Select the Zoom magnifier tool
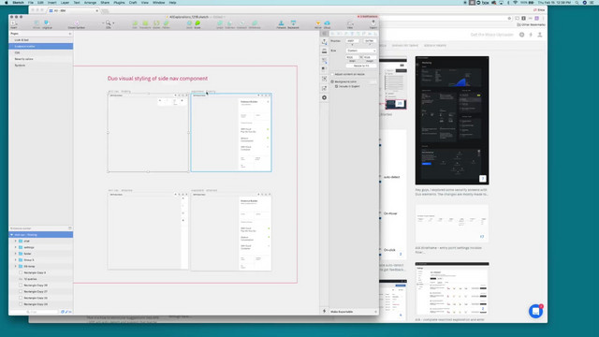The image size is (599, 337). [x=109, y=24]
